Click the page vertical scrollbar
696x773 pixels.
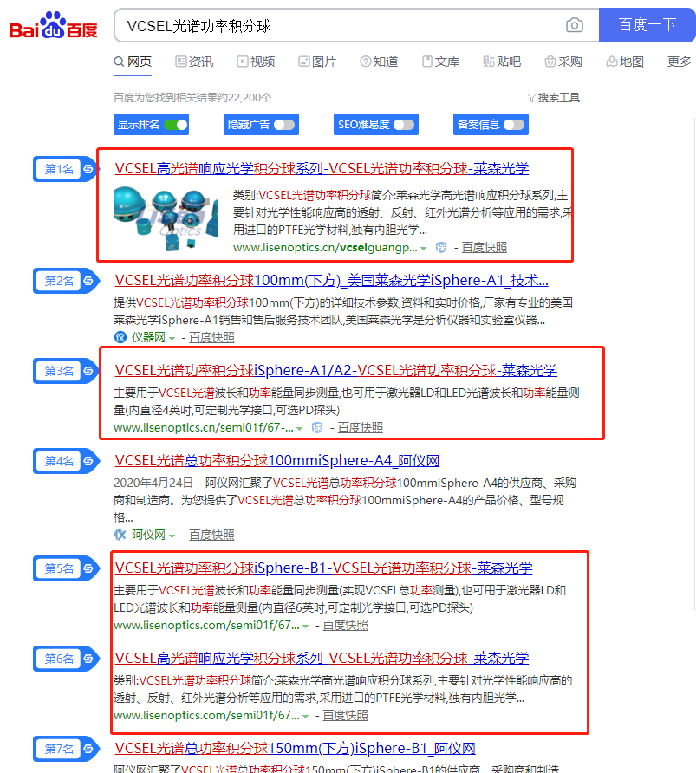[694, 365]
